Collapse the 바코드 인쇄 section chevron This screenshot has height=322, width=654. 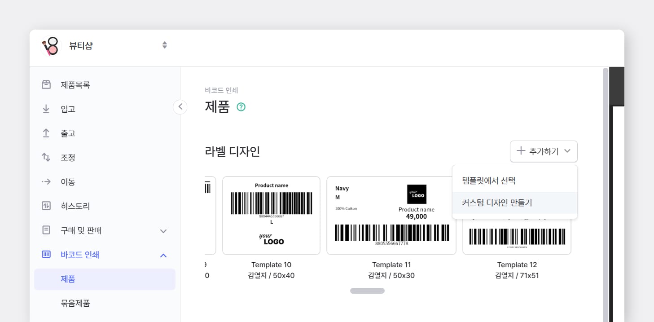163,255
